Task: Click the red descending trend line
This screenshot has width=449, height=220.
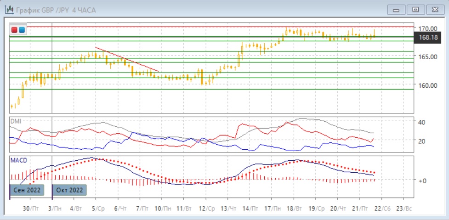Action: point(126,59)
